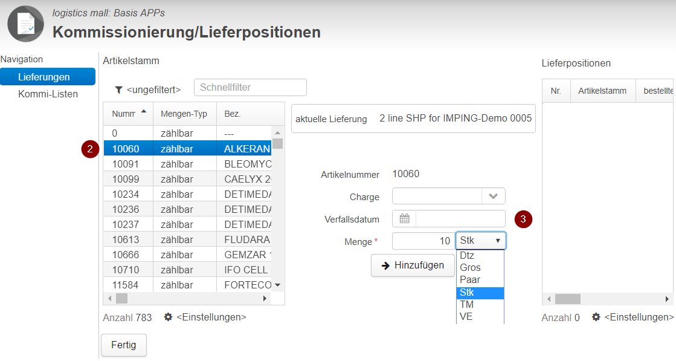Select article row 10060 ALKERAN
676x361 pixels.
187,149
